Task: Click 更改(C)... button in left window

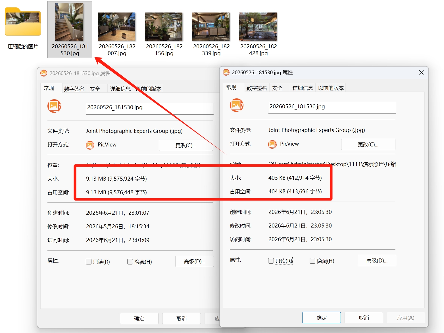Action: 186,145
